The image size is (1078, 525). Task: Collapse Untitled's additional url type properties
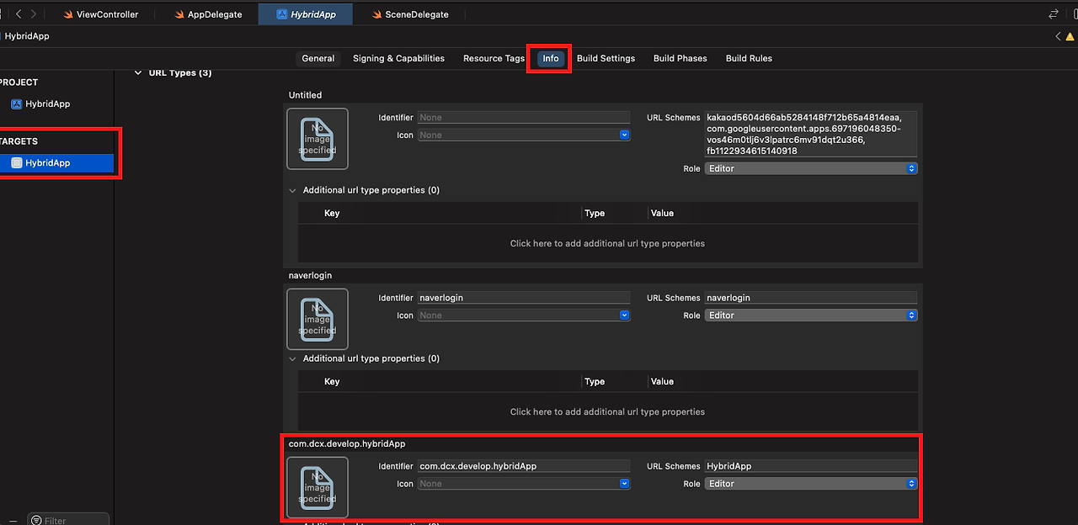(x=293, y=190)
